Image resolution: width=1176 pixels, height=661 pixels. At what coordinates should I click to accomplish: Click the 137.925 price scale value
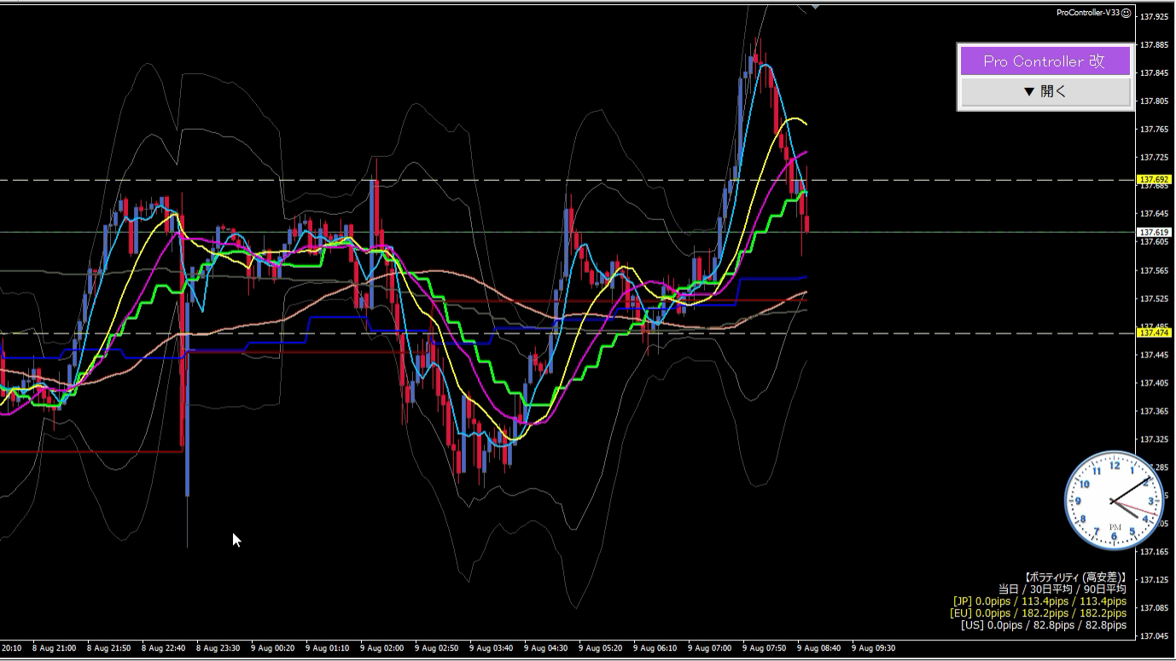pyautogui.click(x=1154, y=17)
